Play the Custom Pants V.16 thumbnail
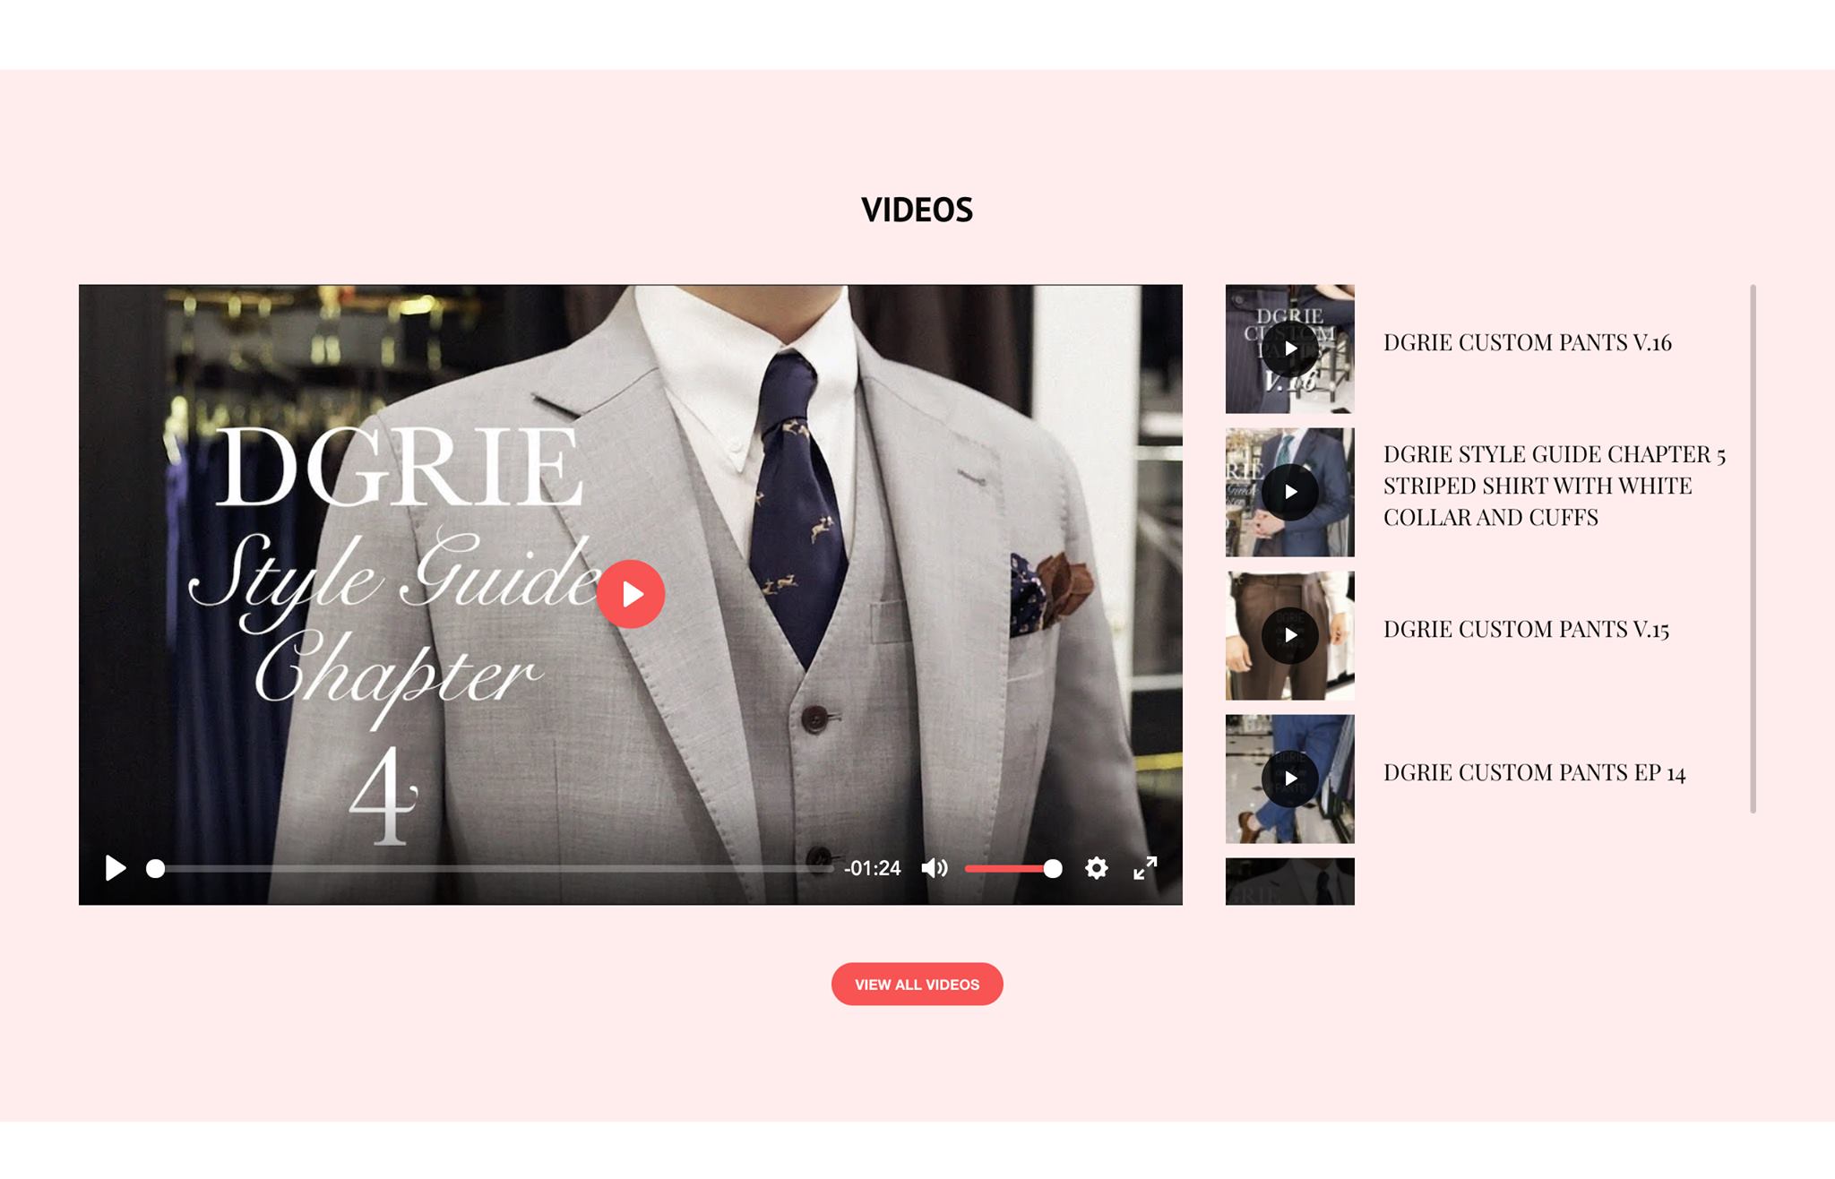 click(x=1289, y=349)
